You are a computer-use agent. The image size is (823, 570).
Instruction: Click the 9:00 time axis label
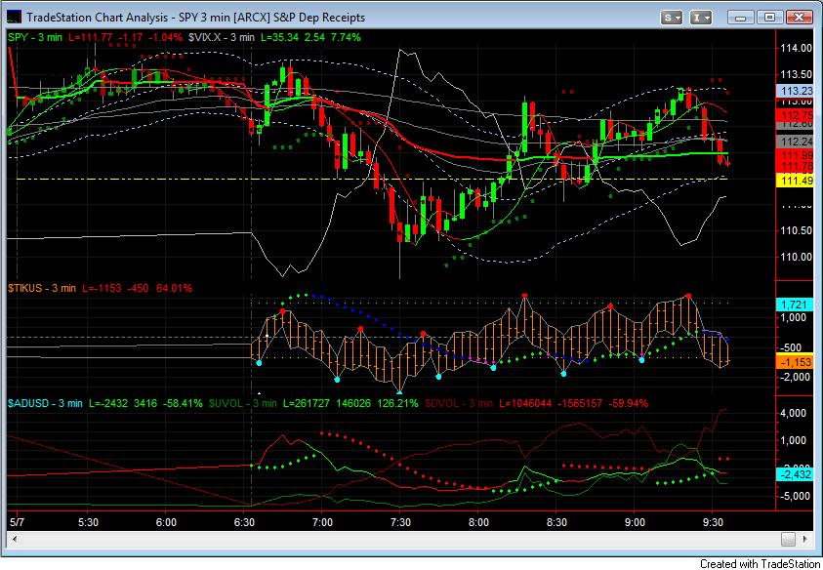[x=636, y=523]
